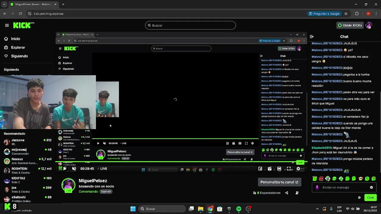Screen dimensions: 381x214
Task: Click the user icon next to the share icon
Action: point(297,193)
